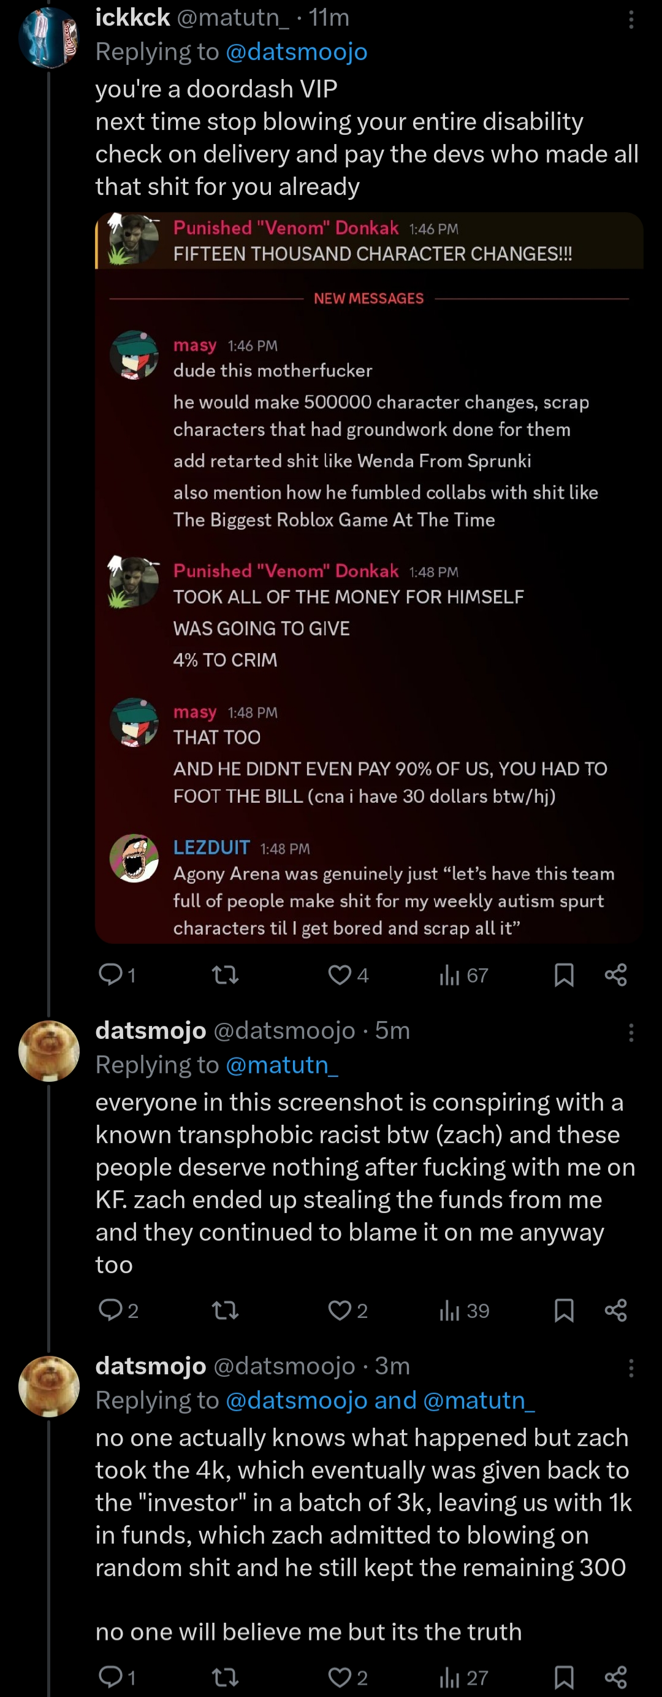Retweet ickkck's post with Discord screenshot
This screenshot has width=662, height=1697.
(x=224, y=975)
